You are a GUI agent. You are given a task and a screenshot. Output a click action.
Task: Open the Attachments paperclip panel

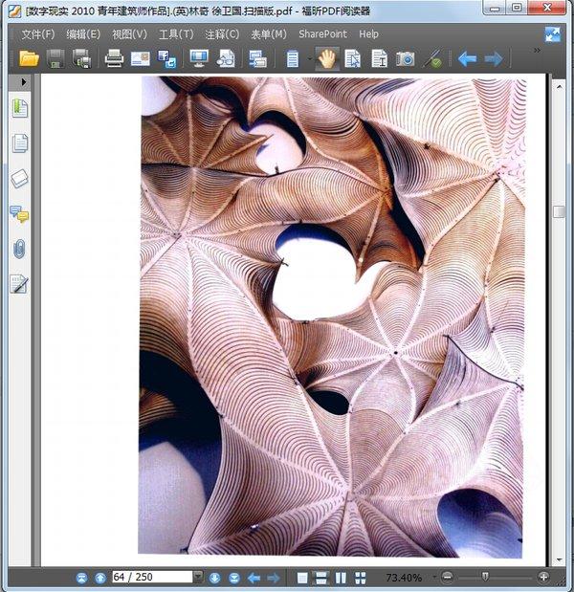[19, 249]
